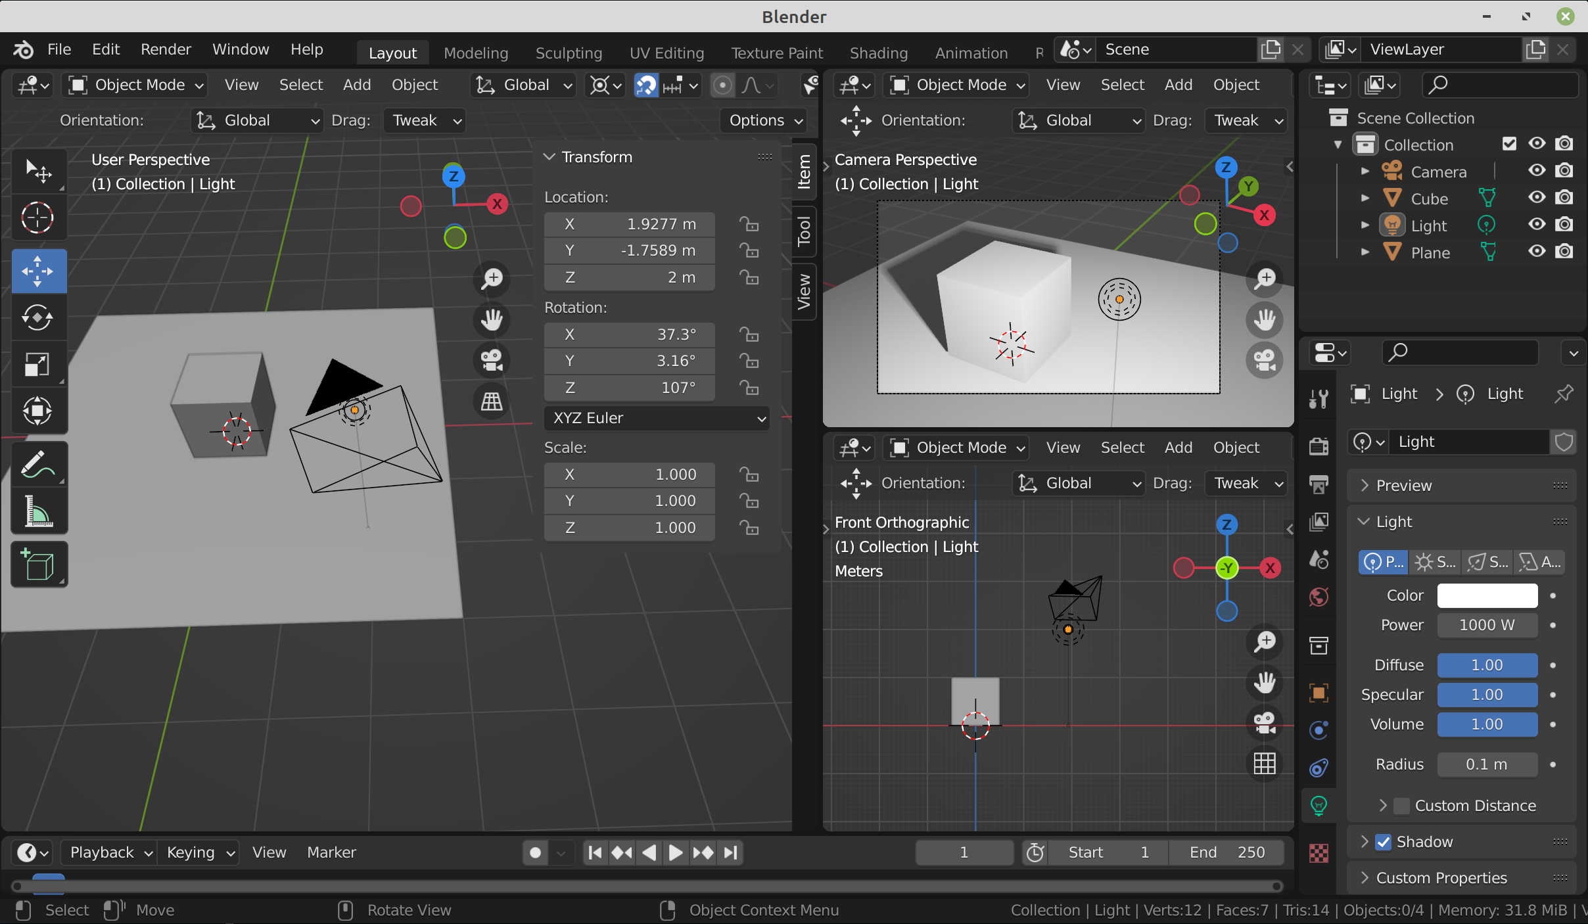Select the Measure tool
This screenshot has height=924, width=1588.
coord(38,511)
